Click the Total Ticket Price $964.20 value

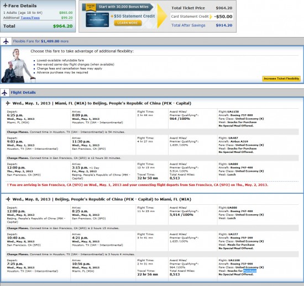click(224, 8)
